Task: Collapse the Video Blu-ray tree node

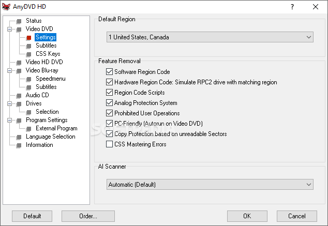Action: (9, 71)
